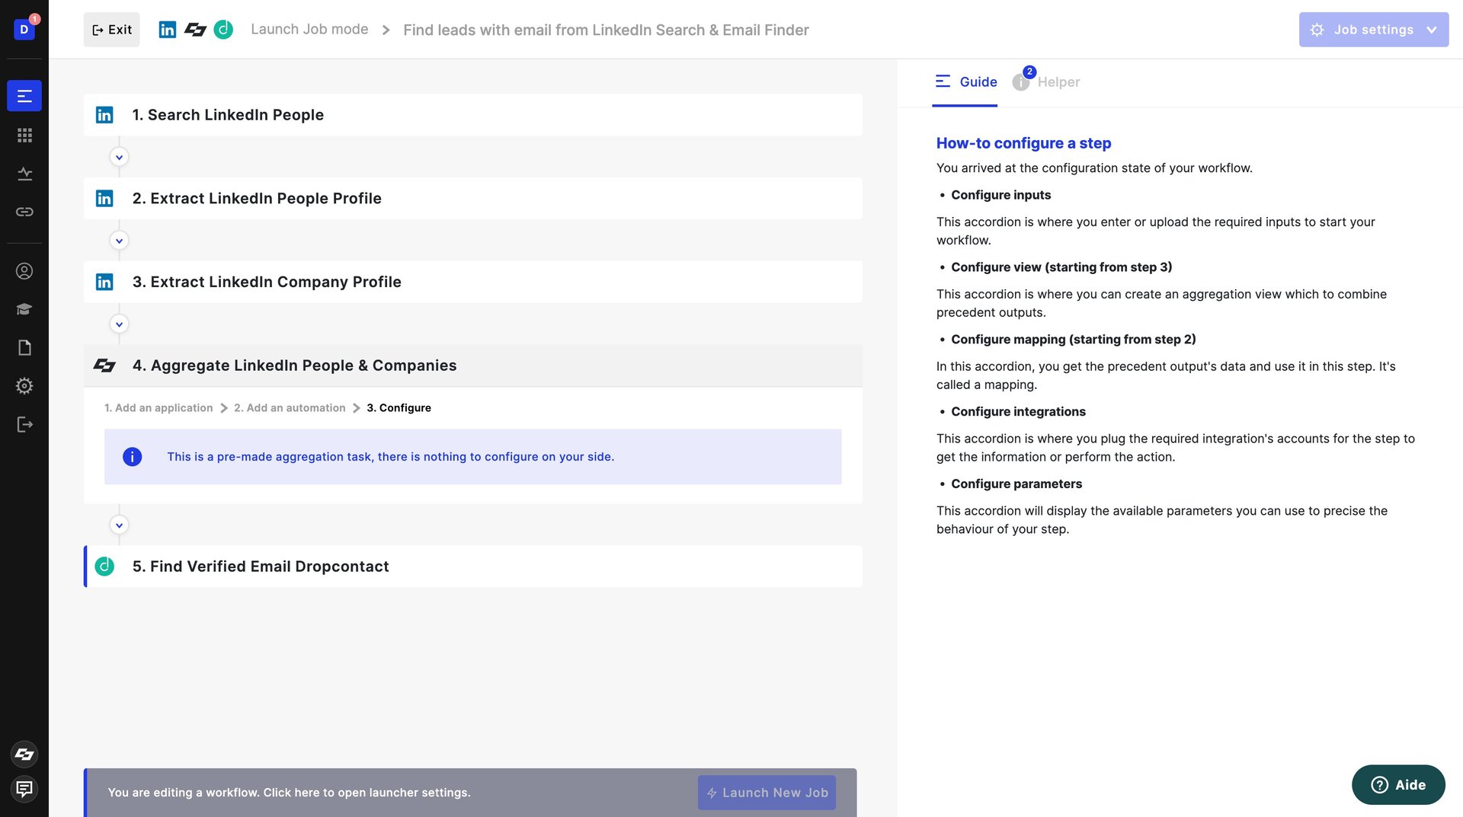This screenshot has height=817, width=1463.
Task: Expand step 3 Extract LinkedIn Company Profile
Action: pyautogui.click(x=473, y=282)
